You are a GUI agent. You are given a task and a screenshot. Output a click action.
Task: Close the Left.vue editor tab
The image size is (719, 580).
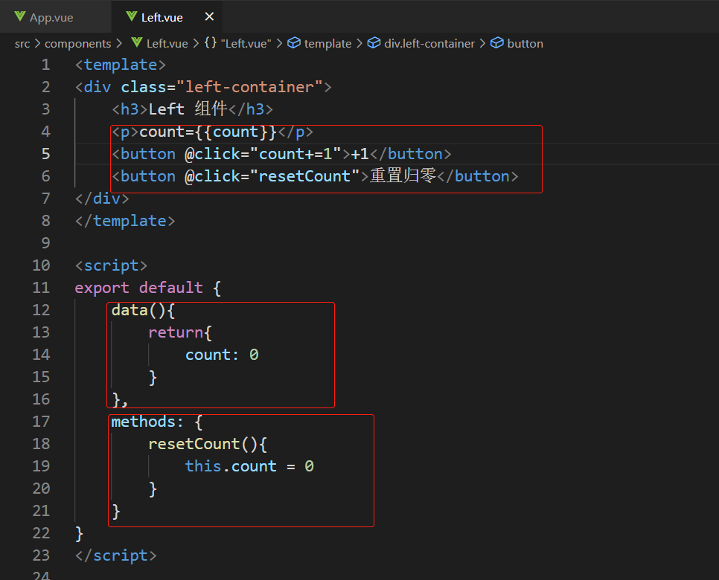click(x=209, y=16)
